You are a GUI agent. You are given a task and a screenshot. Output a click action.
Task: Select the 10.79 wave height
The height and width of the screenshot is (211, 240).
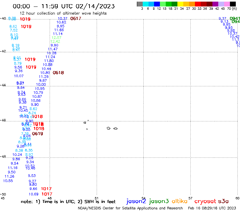coord(38,93)
